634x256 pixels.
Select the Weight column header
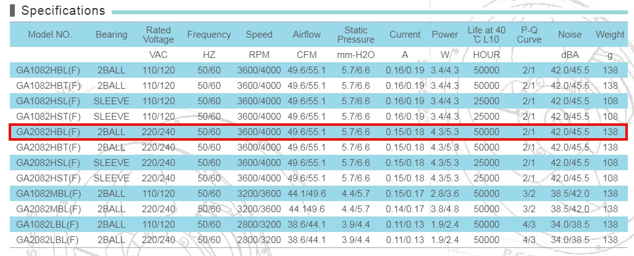click(x=610, y=35)
